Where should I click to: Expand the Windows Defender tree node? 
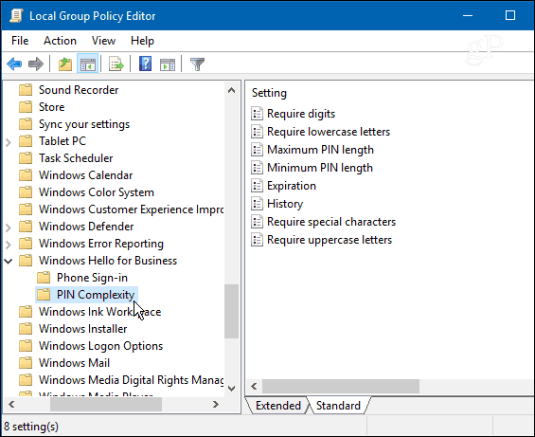(9, 228)
